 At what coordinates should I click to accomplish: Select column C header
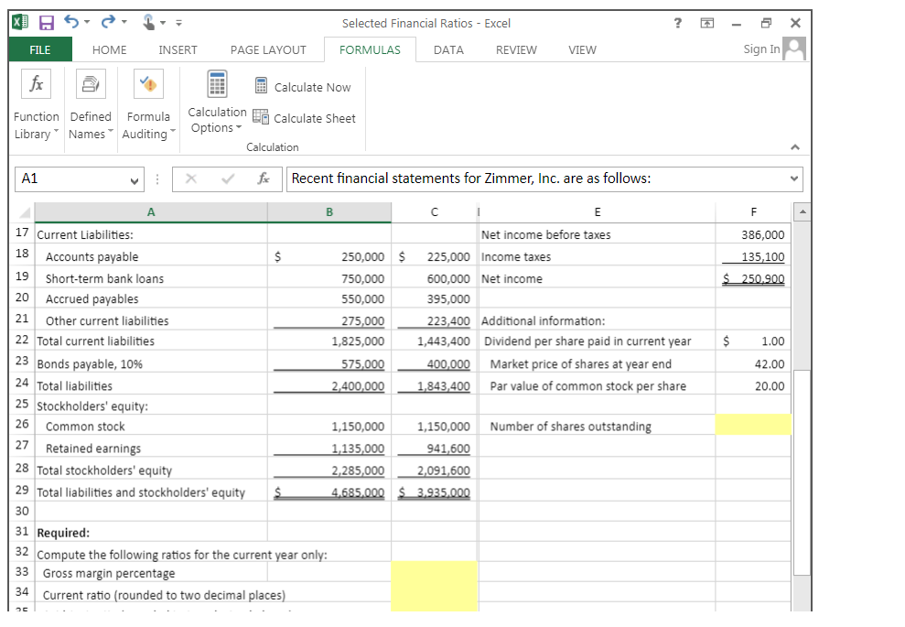434,212
